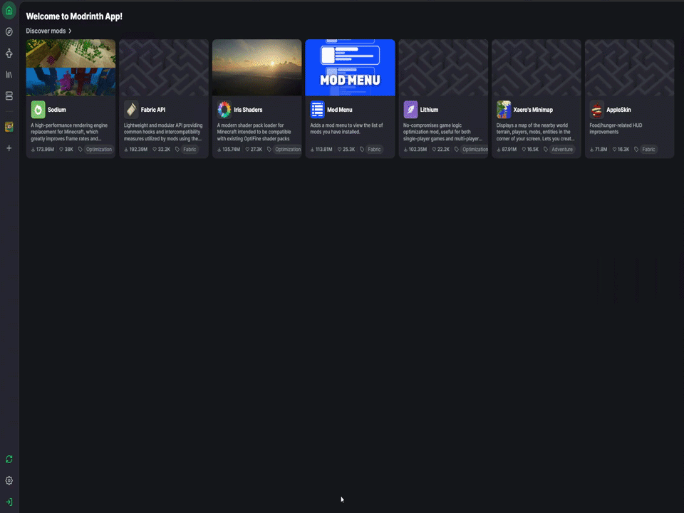Click Mod Menu's 25.3K followers count
This screenshot has width=684, height=513.
click(x=346, y=149)
